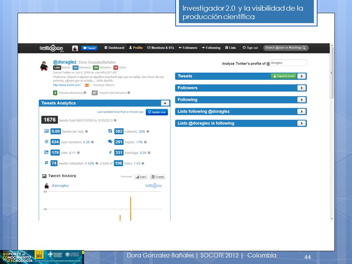Click help icon next to replies 17%

pos(146,142)
